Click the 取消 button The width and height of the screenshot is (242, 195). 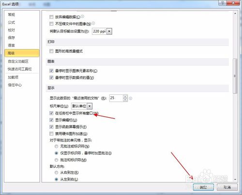(227, 187)
